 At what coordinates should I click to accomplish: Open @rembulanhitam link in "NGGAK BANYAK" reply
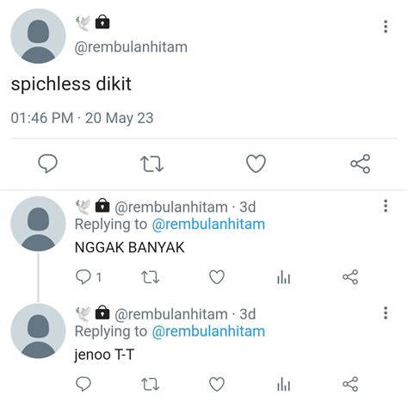[208, 225]
